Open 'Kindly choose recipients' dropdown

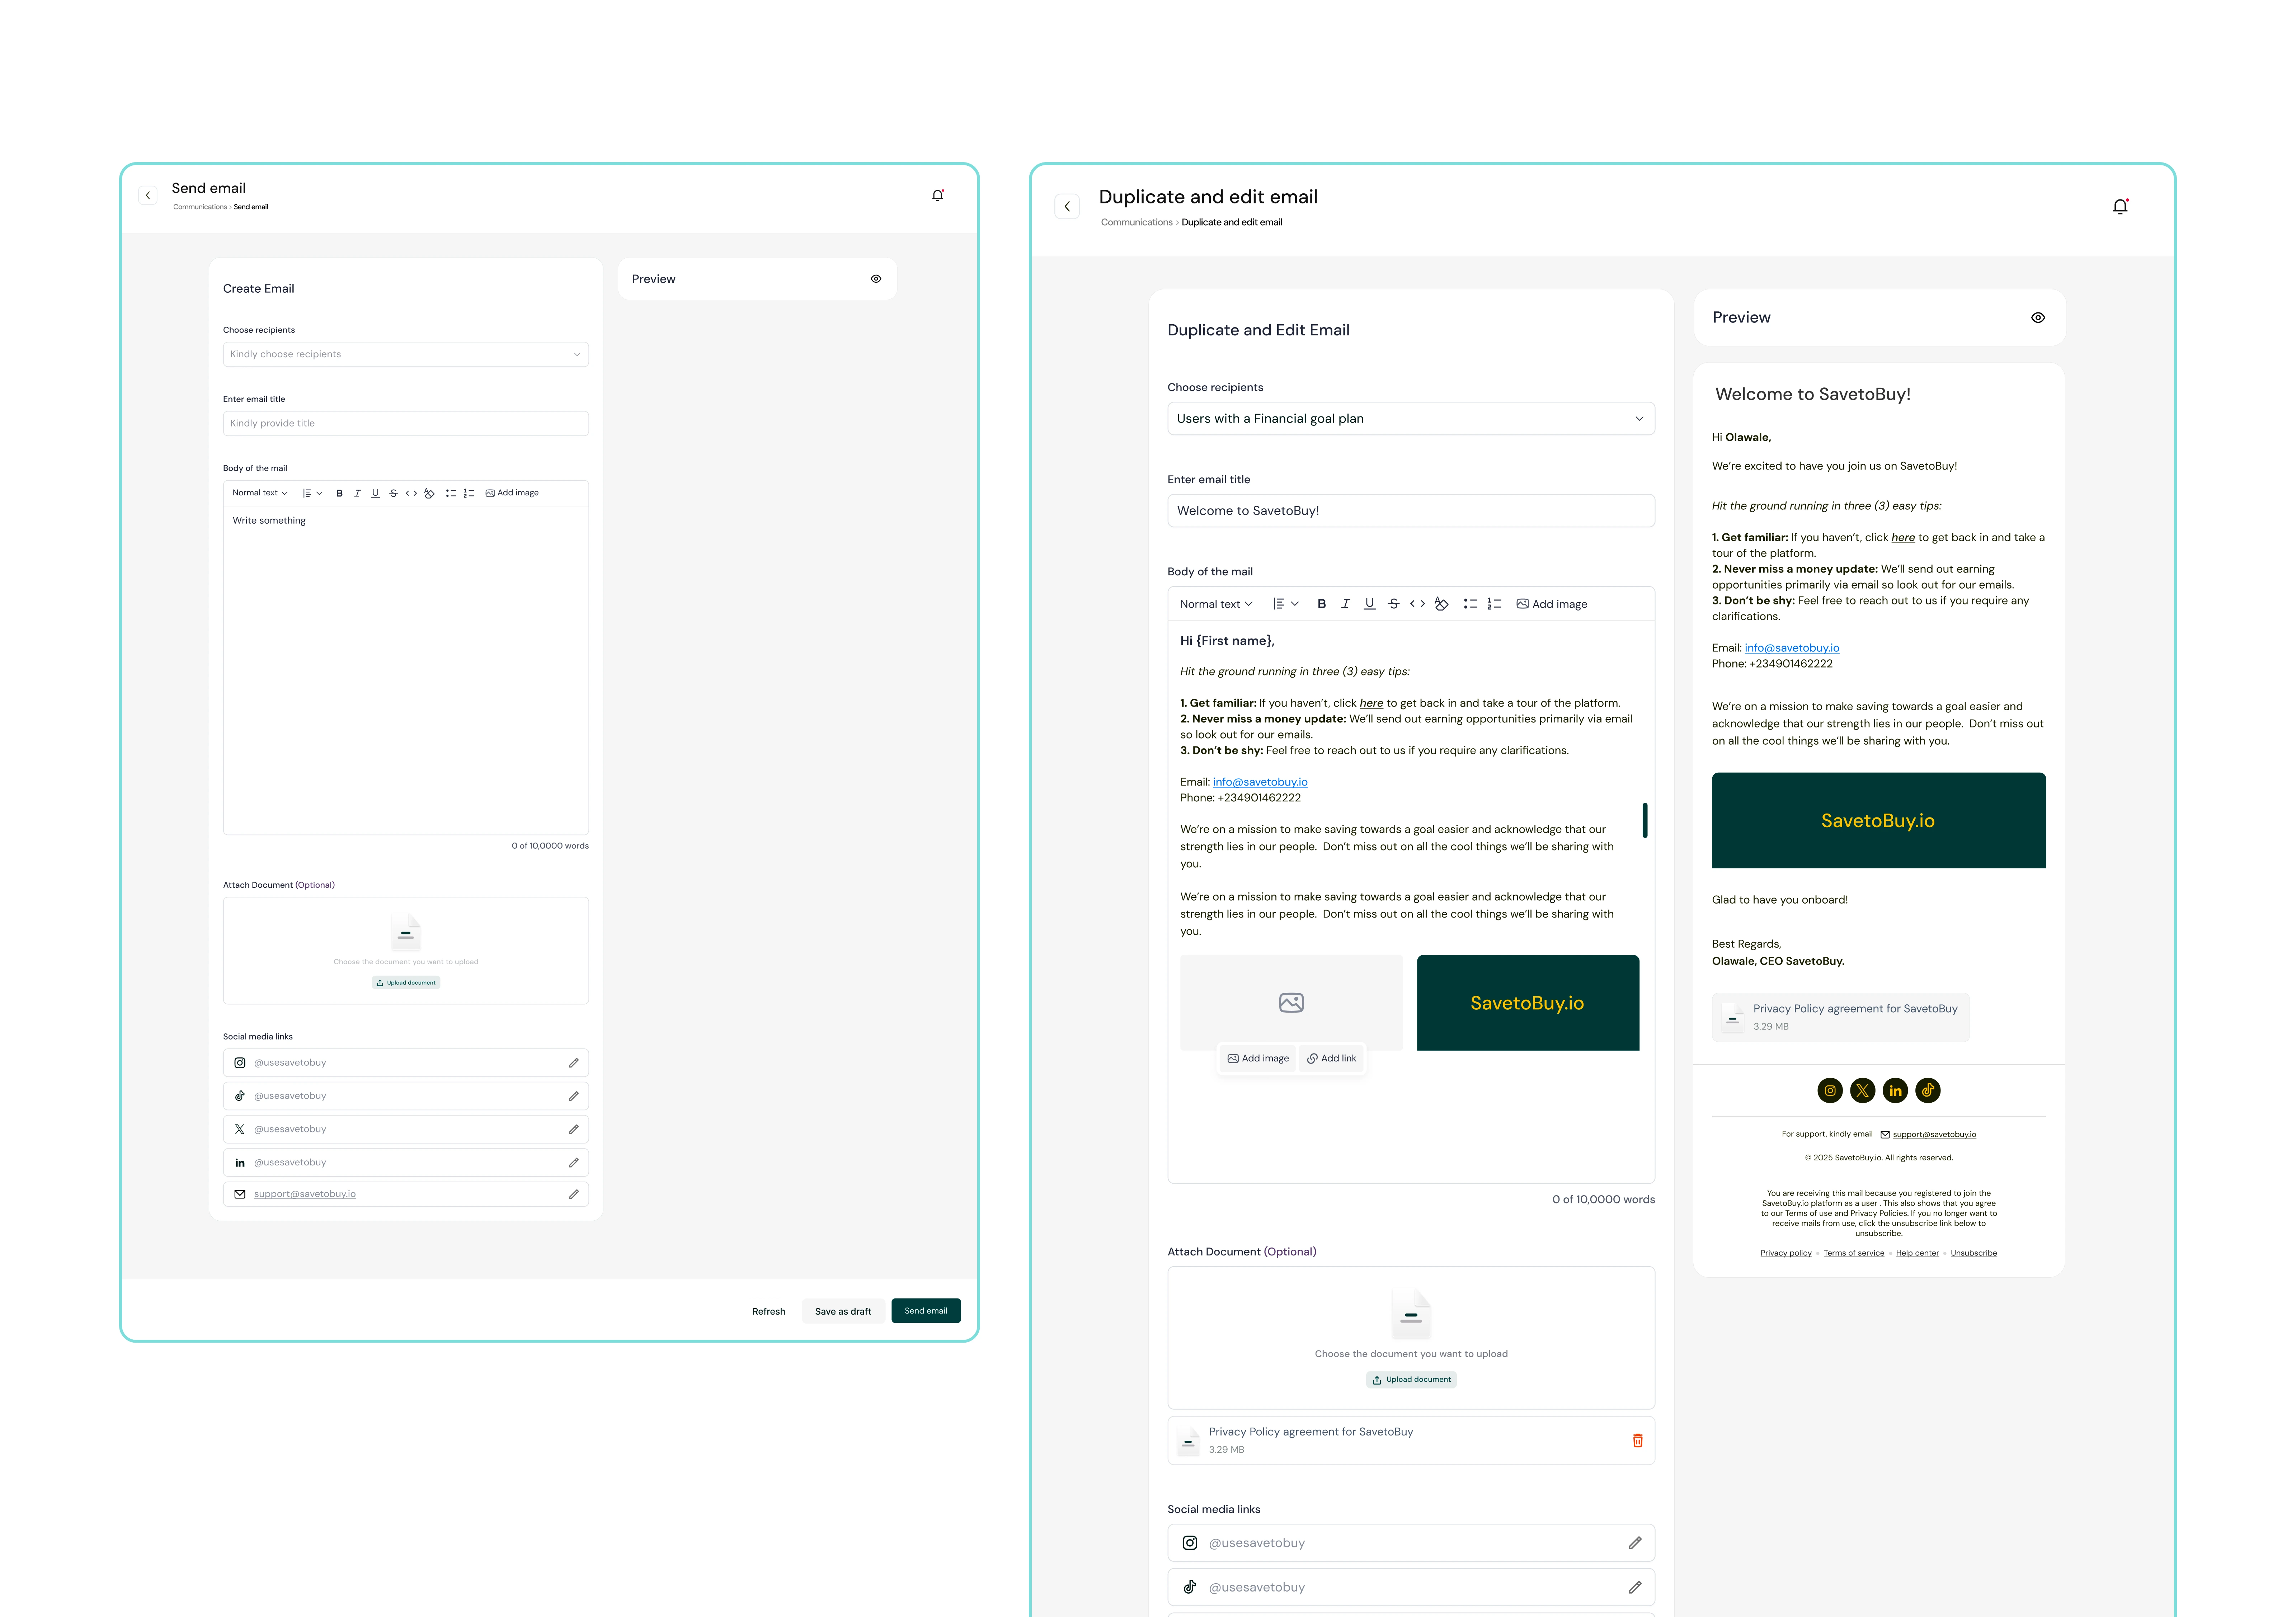[405, 354]
